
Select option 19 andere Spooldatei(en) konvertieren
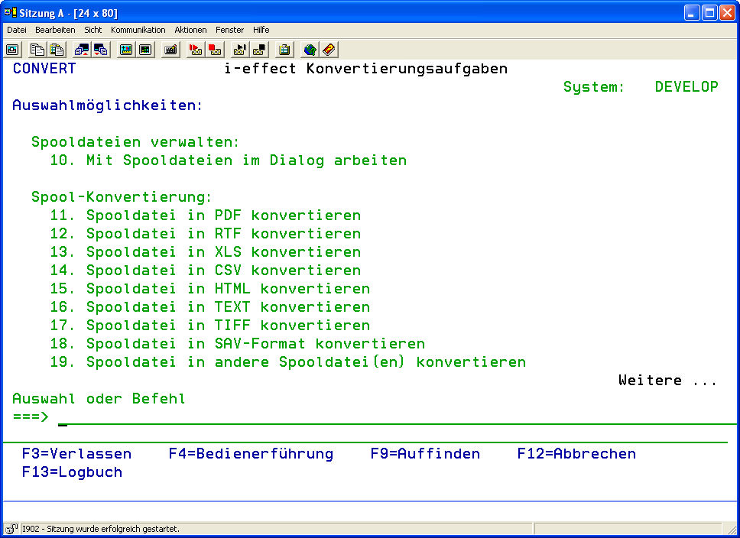tap(288, 362)
